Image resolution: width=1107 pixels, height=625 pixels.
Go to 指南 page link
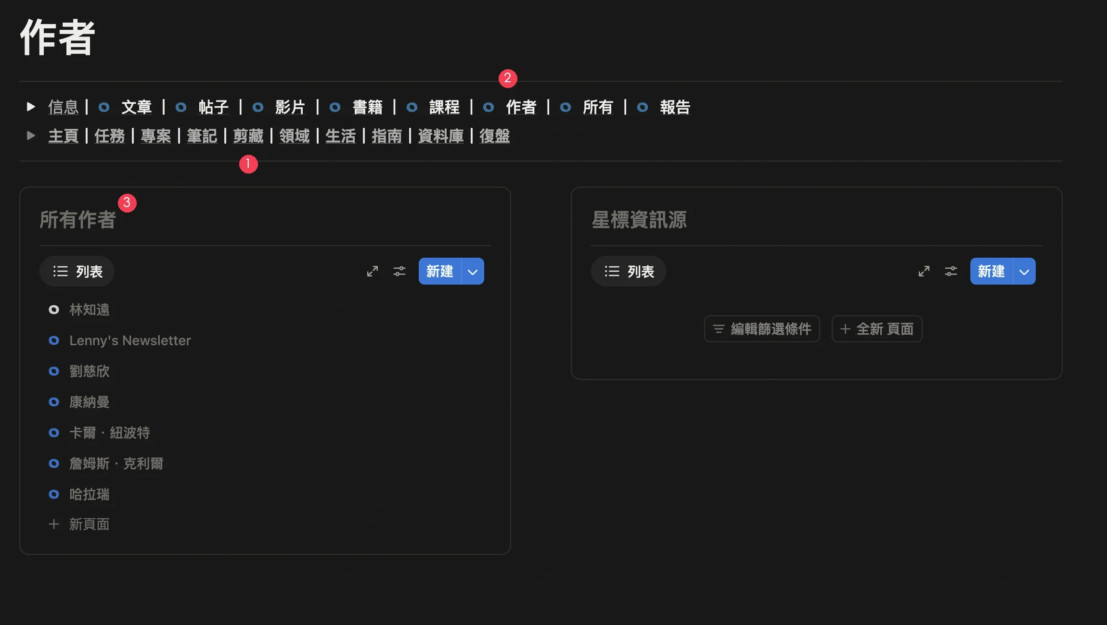point(387,136)
